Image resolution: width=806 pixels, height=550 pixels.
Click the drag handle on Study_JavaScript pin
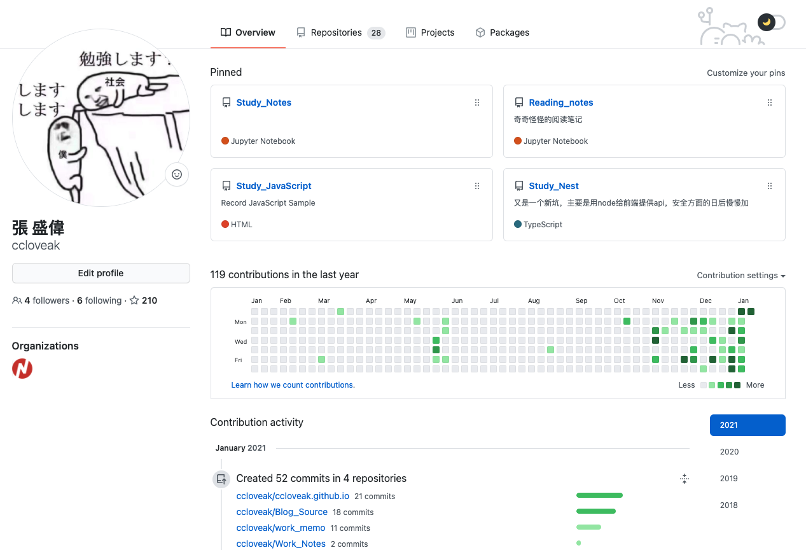point(477,186)
